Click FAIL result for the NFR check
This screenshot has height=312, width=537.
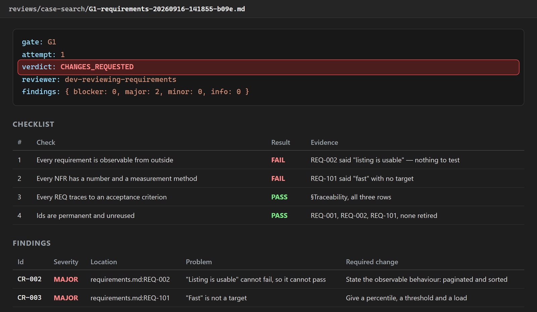click(x=278, y=179)
